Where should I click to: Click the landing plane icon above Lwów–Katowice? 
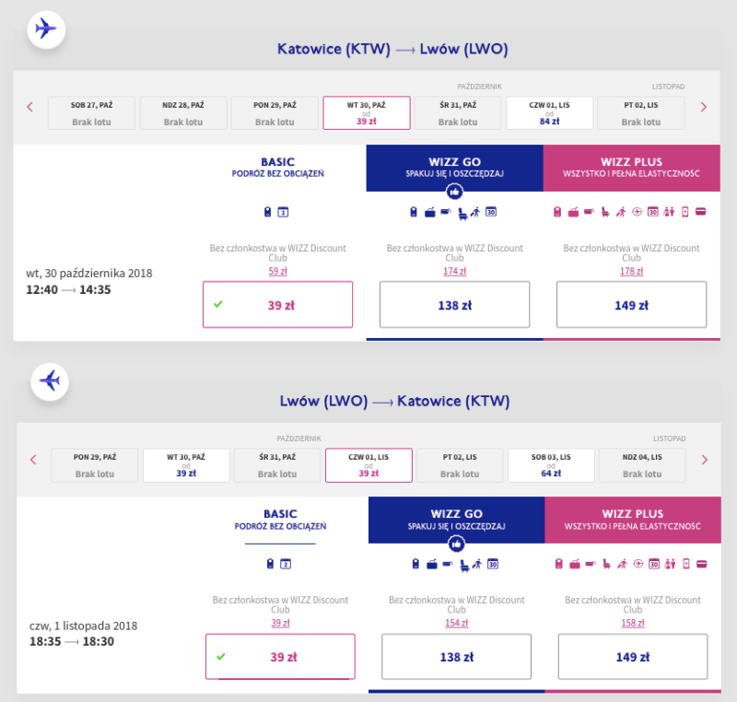pos(50,381)
